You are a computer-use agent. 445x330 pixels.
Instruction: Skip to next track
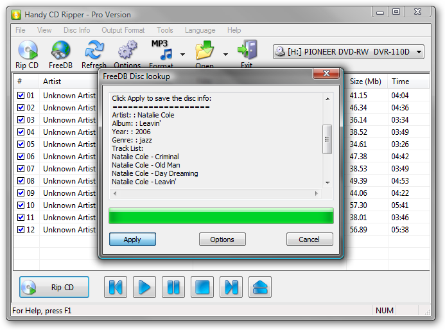[x=231, y=287]
